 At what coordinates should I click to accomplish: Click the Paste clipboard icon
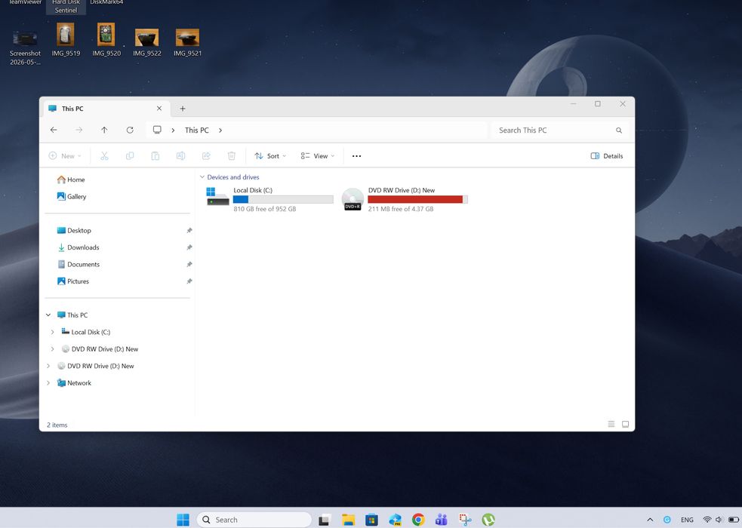[x=155, y=156]
